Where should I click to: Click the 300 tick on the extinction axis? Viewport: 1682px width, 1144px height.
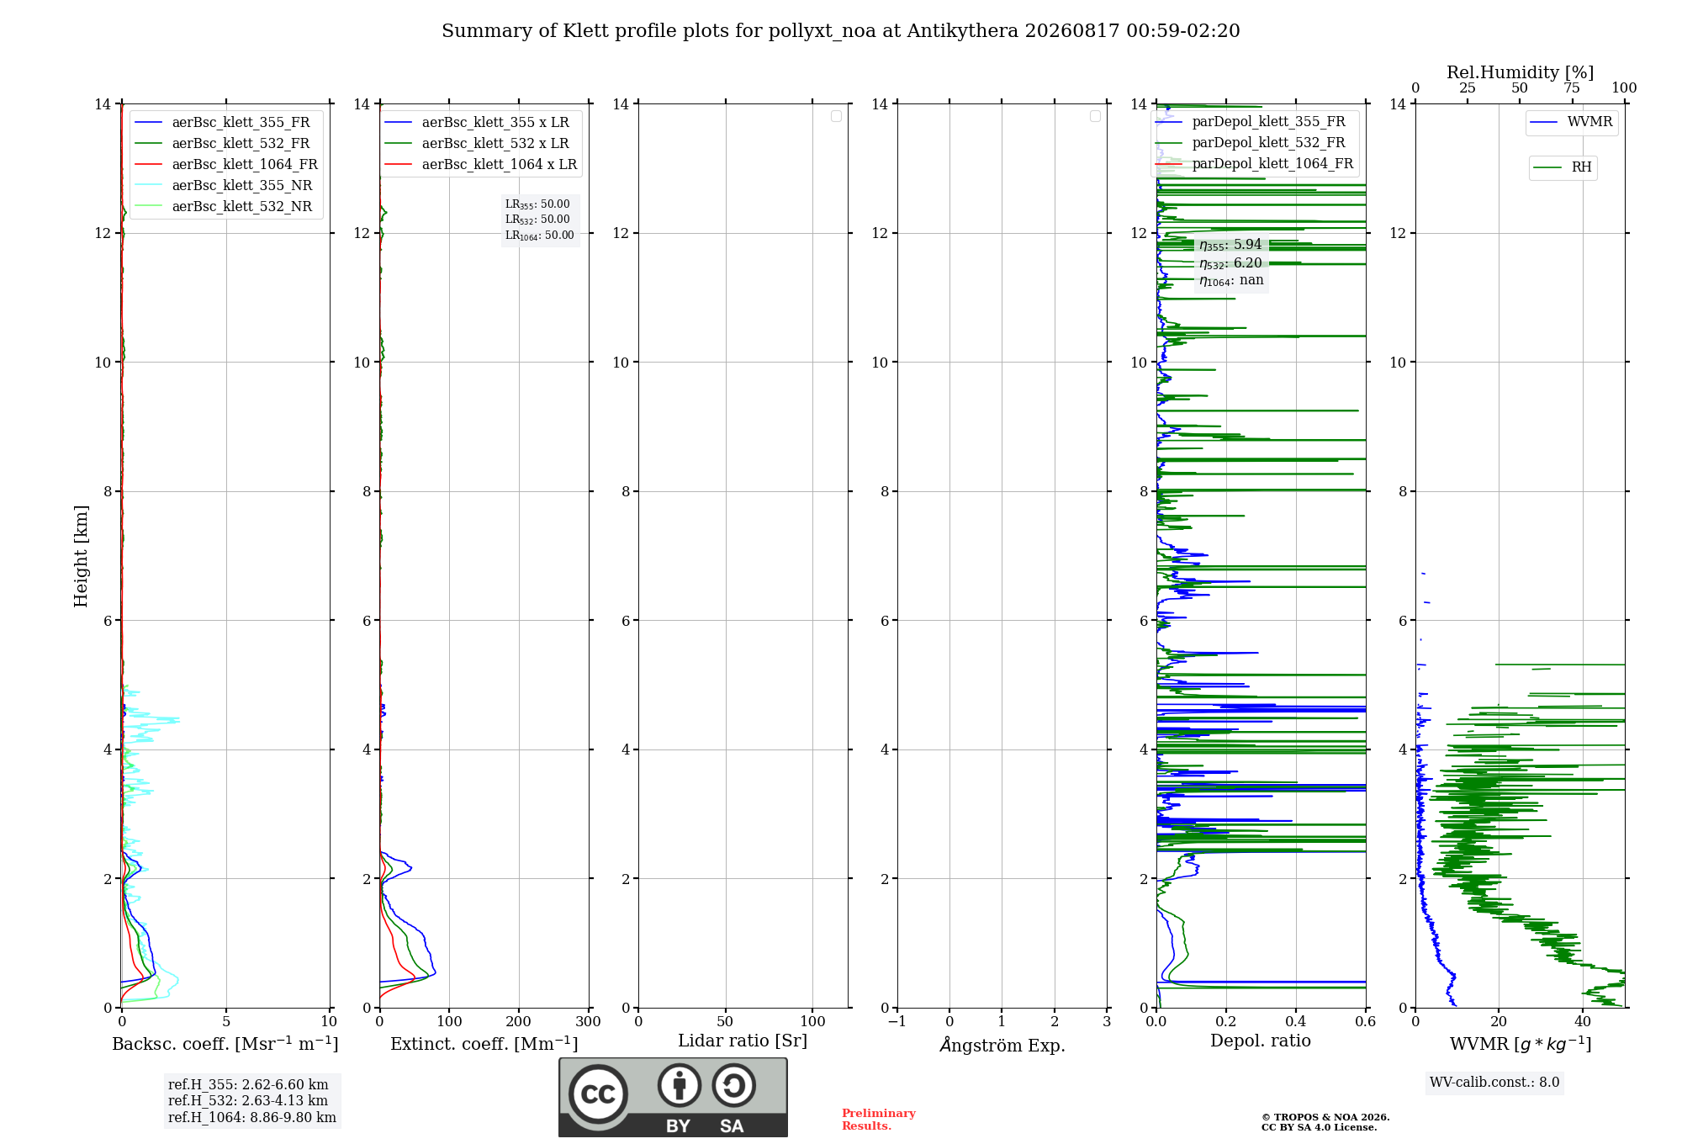(x=588, y=1022)
